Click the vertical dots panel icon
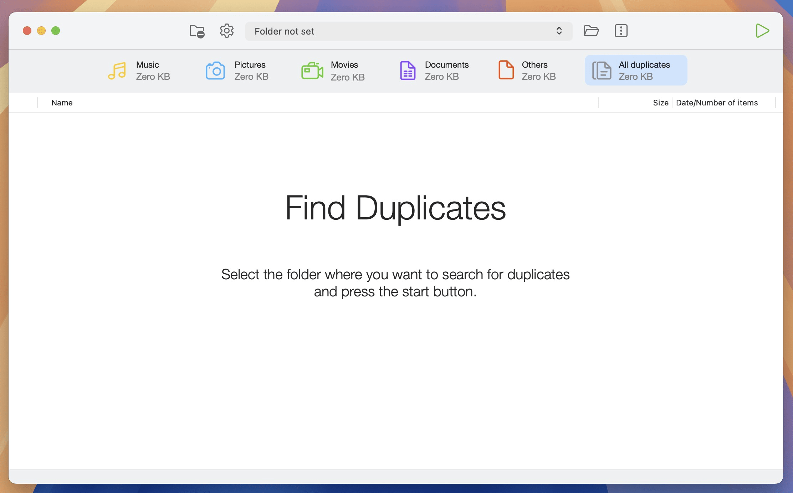 [x=621, y=31]
